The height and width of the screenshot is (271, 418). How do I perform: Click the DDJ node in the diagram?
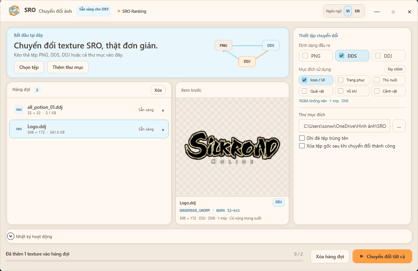[x=247, y=62]
